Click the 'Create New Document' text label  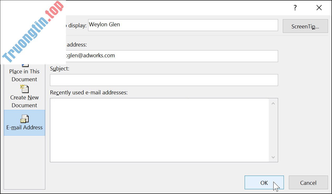point(24,101)
